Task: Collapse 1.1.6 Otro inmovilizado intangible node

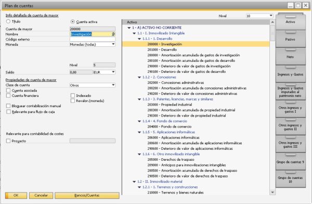Action: (139, 154)
